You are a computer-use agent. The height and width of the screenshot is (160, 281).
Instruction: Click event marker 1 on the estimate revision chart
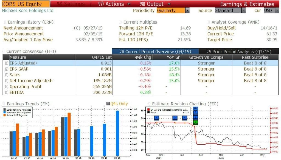(x=156, y=118)
